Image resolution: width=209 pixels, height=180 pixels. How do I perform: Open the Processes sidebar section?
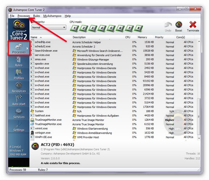click(x=19, y=48)
